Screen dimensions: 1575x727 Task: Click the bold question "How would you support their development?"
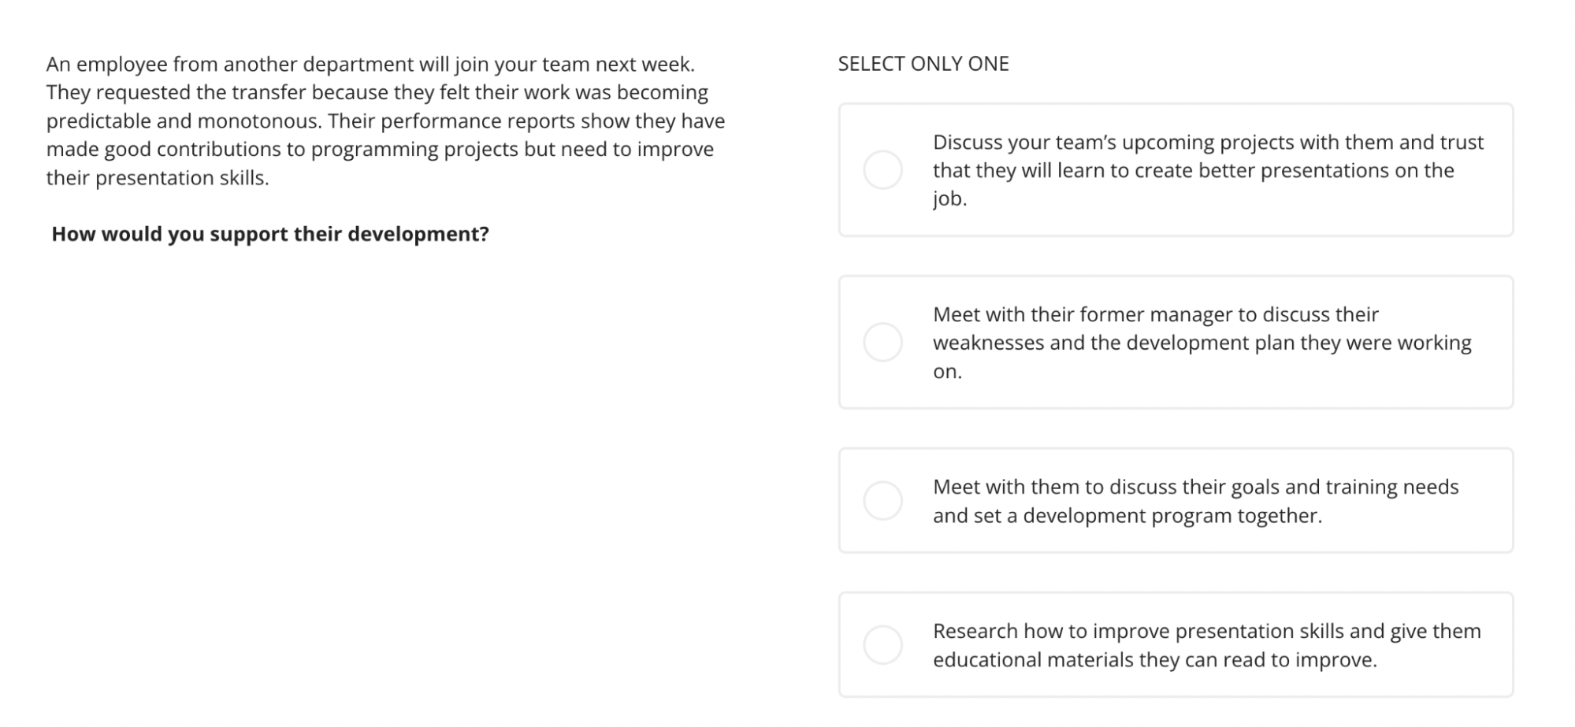pos(270,235)
